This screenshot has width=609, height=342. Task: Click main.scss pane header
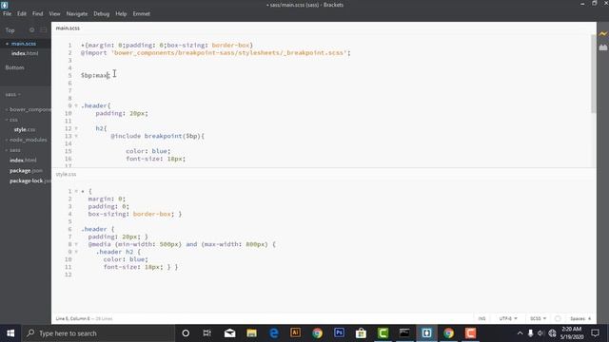[x=68, y=28]
